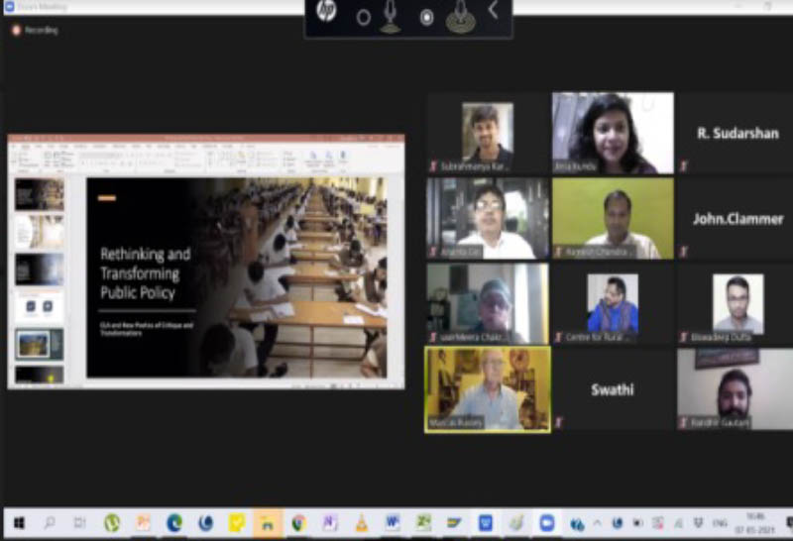
Task: Collapse the top overlay using the left chevron
Action: pos(494,11)
